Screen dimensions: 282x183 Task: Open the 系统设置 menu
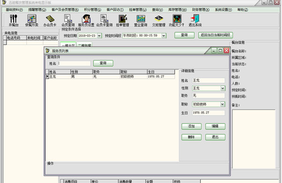click(224, 10)
